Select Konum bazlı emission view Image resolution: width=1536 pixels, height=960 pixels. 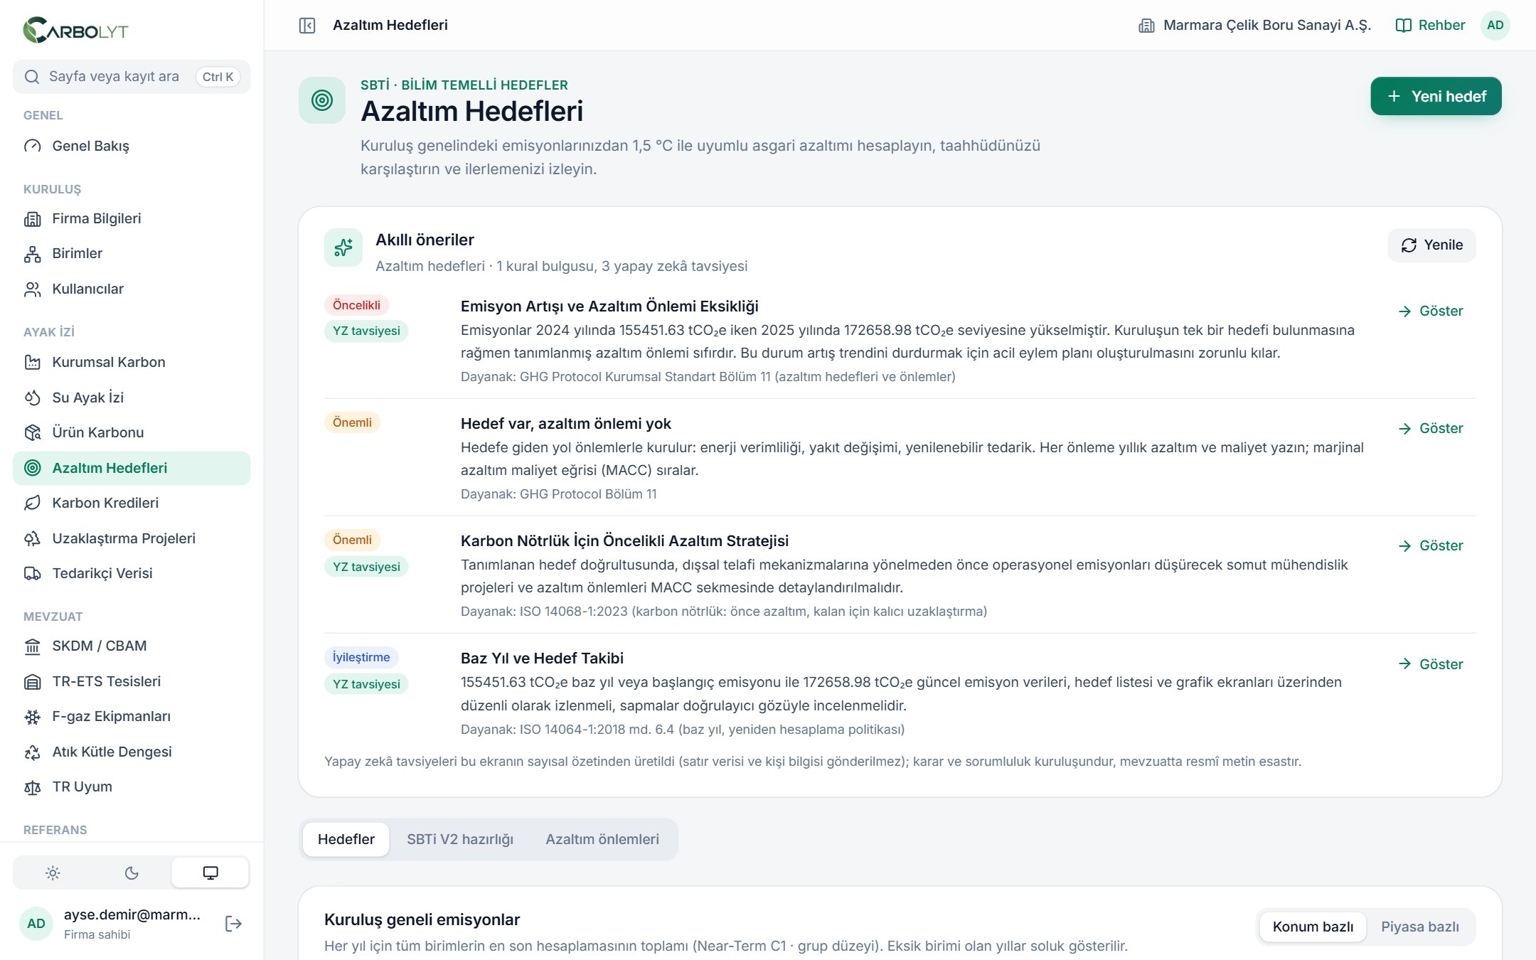coord(1313,927)
